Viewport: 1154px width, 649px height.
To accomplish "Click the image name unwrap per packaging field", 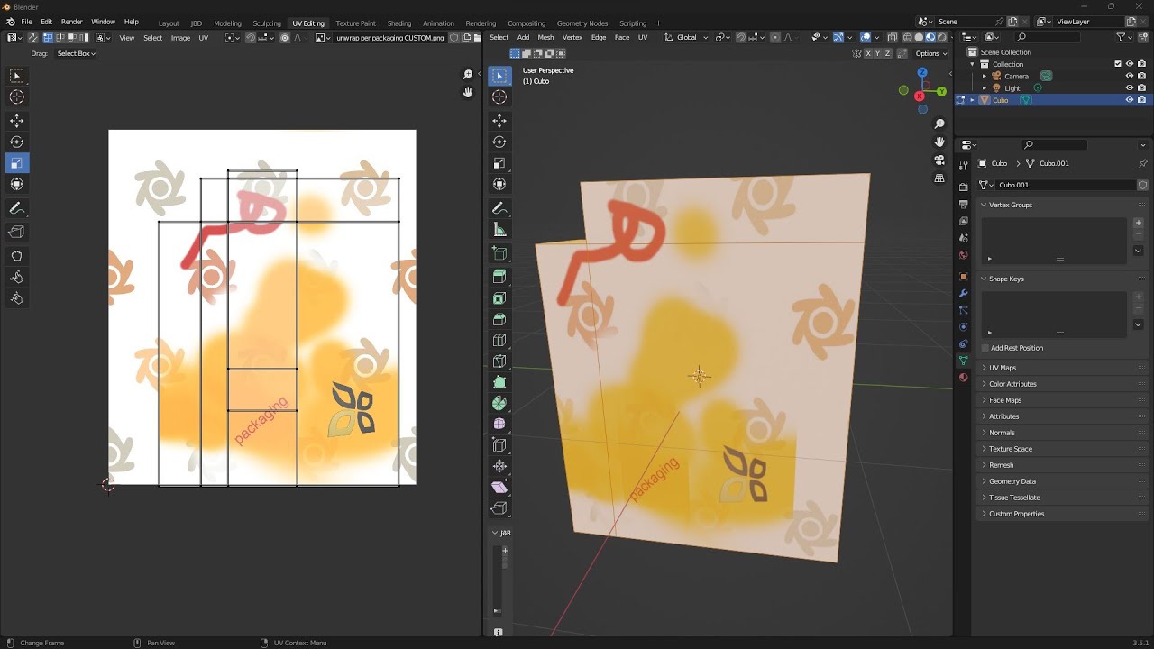I will click(389, 38).
